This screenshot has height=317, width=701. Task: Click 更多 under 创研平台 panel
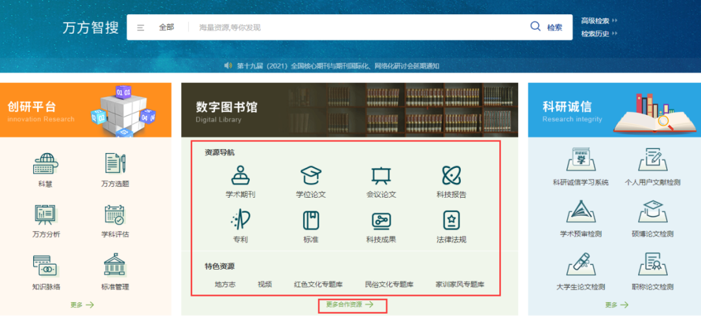[82, 305]
